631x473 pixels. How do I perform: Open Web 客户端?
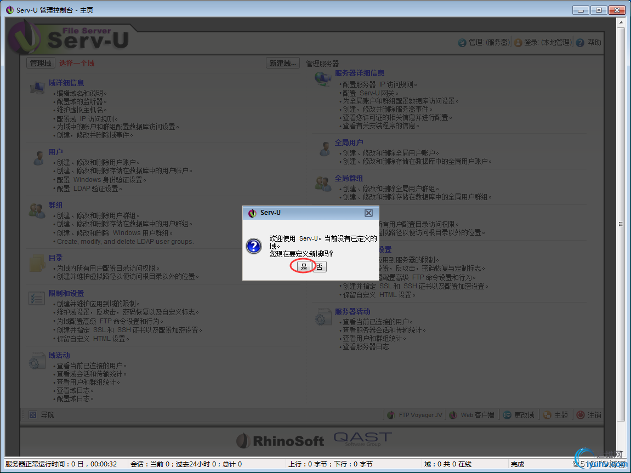coord(477,415)
